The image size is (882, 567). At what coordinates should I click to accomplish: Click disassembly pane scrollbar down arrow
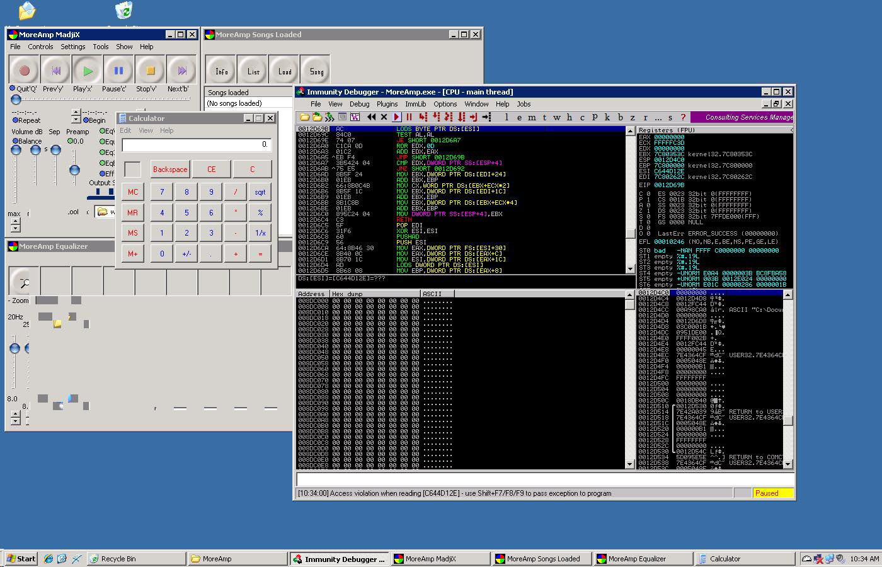click(x=630, y=269)
